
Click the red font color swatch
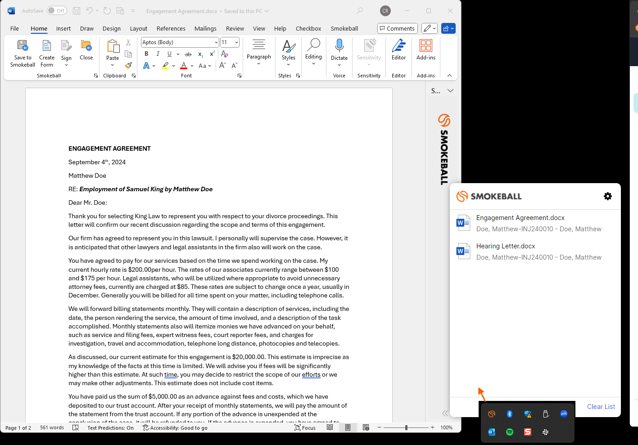(184, 66)
